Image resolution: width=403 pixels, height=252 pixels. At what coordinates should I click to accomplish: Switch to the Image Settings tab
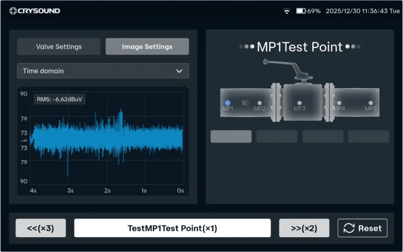[x=147, y=46]
